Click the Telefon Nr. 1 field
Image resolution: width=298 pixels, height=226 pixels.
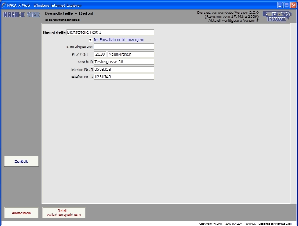(124, 69)
